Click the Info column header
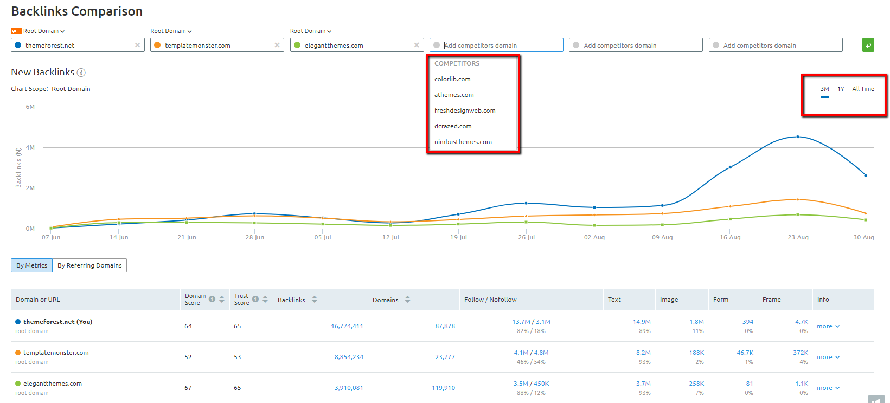Viewport: 890px width, 403px height. pyautogui.click(x=823, y=300)
